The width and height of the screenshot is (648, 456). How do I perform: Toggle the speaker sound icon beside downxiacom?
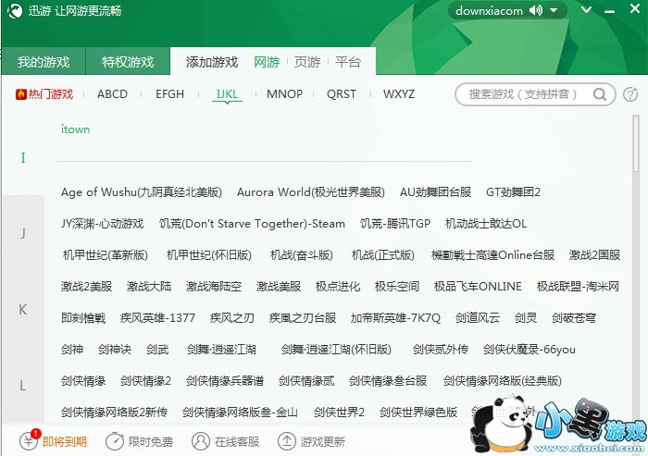pos(536,10)
